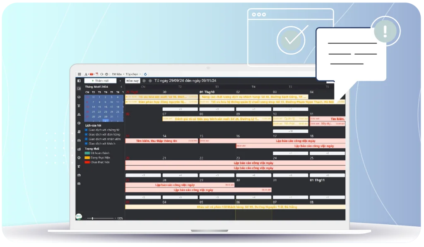Toggle 'Giao dịch với đơn hàng' checkbox
The height and width of the screenshot is (247, 424).
[86, 134]
